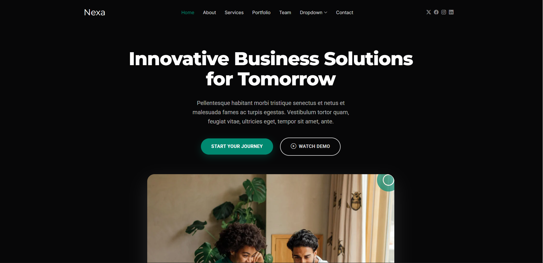Image resolution: width=543 pixels, height=263 pixels.
Task: Click the Start Your Journey button
Action: [237, 146]
